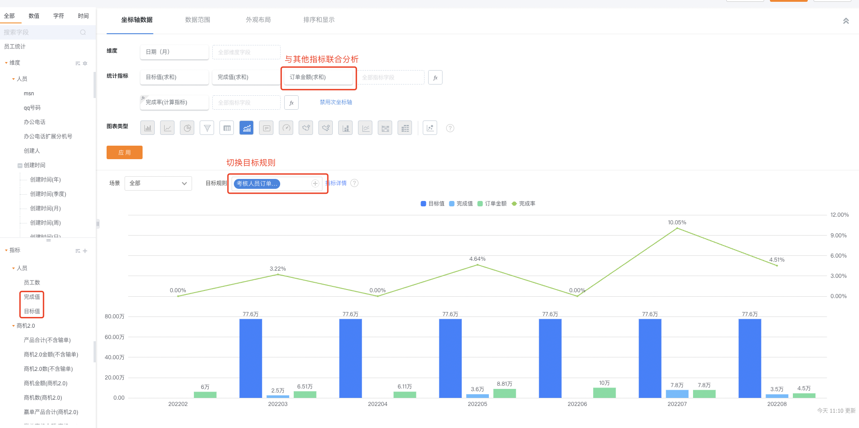Viewport: 859px width, 428px height.
Task: Click the 禁用次坐标轴 link
Action: [x=336, y=103]
